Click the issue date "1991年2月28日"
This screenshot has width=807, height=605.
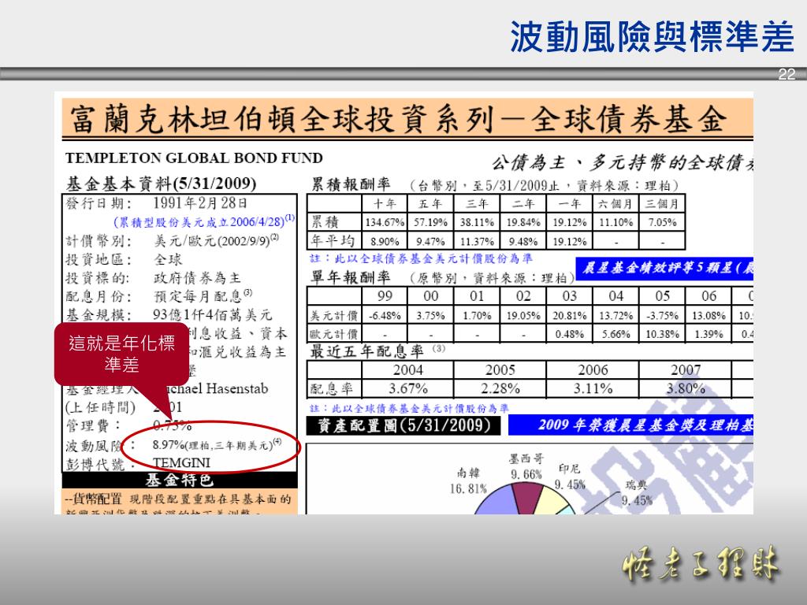[x=200, y=202]
